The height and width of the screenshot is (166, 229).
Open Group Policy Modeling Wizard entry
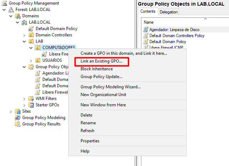111,87
